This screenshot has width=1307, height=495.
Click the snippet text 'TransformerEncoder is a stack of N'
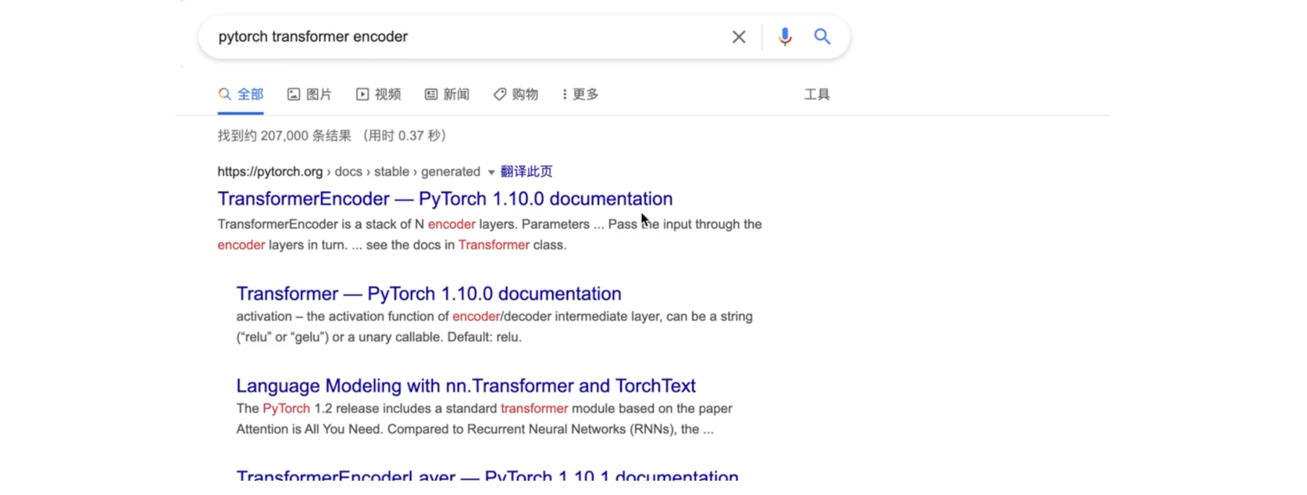[321, 224]
